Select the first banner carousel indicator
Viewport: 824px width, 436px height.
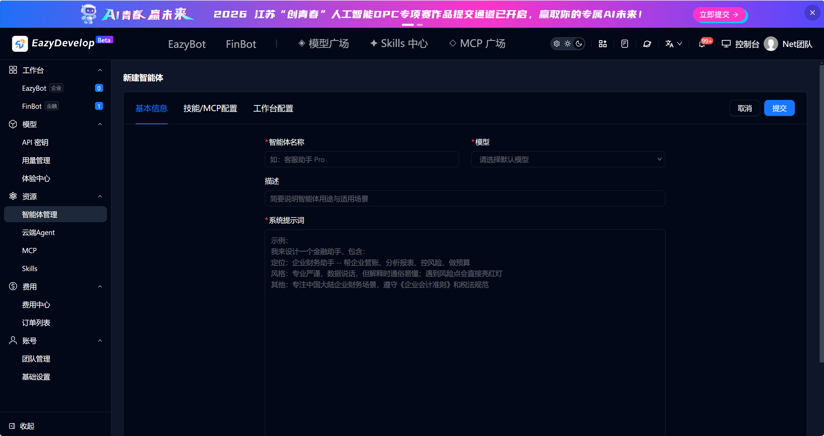408,25
